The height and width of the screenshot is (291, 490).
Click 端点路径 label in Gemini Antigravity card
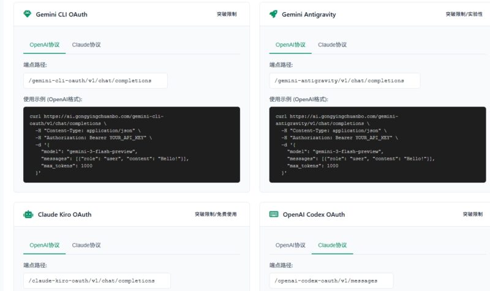coord(281,65)
